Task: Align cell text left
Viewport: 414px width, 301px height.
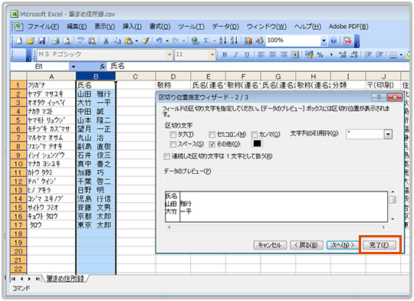Action: pyautogui.click(x=261, y=54)
